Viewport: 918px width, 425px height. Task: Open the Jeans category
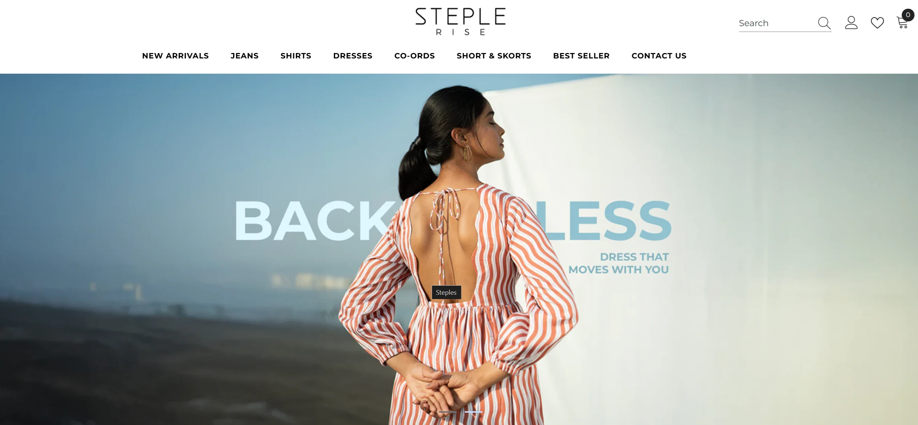pos(245,56)
